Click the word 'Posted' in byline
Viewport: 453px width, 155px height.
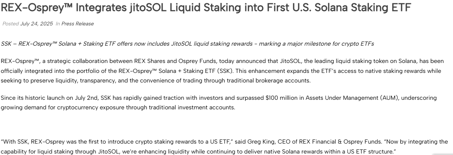(11, 24)
